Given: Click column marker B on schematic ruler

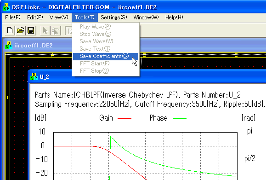Looking at the screenshot, I should tap(144, 55).
